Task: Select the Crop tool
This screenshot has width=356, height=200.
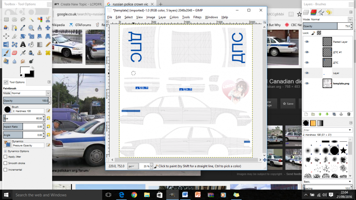Action: pyautogui.click(x=15, y=36)
